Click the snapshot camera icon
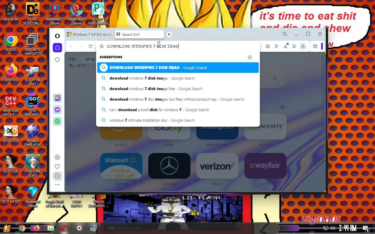Image resolution: width=375 pixels, height=234 pixels. 268,46
